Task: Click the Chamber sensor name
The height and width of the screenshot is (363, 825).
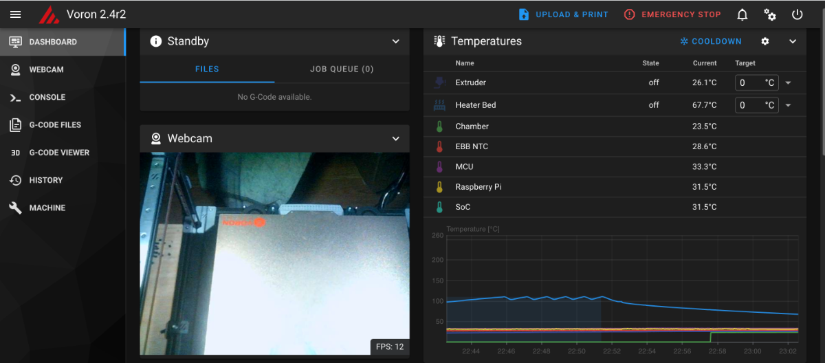Action: pos(472,126)
